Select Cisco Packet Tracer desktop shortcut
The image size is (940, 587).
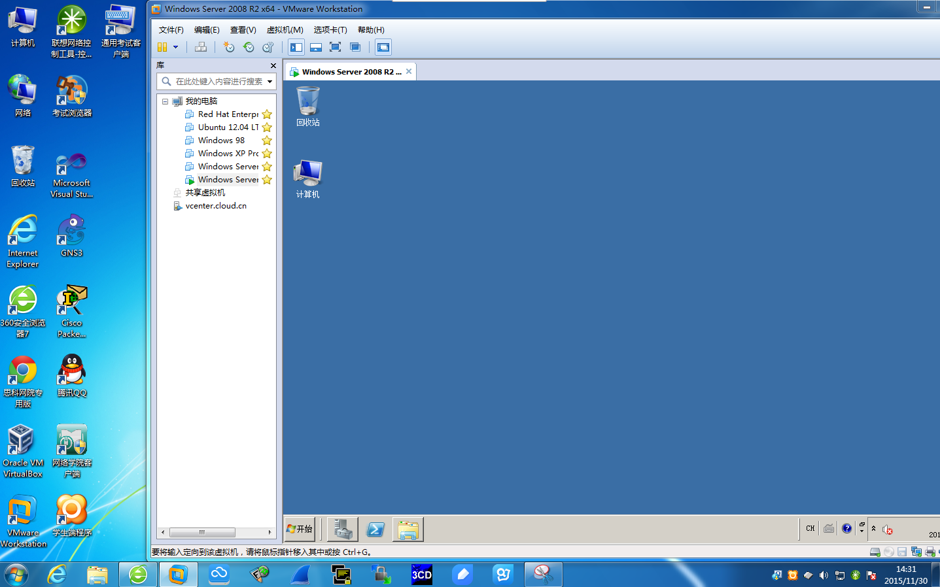(x=72, y=311)
